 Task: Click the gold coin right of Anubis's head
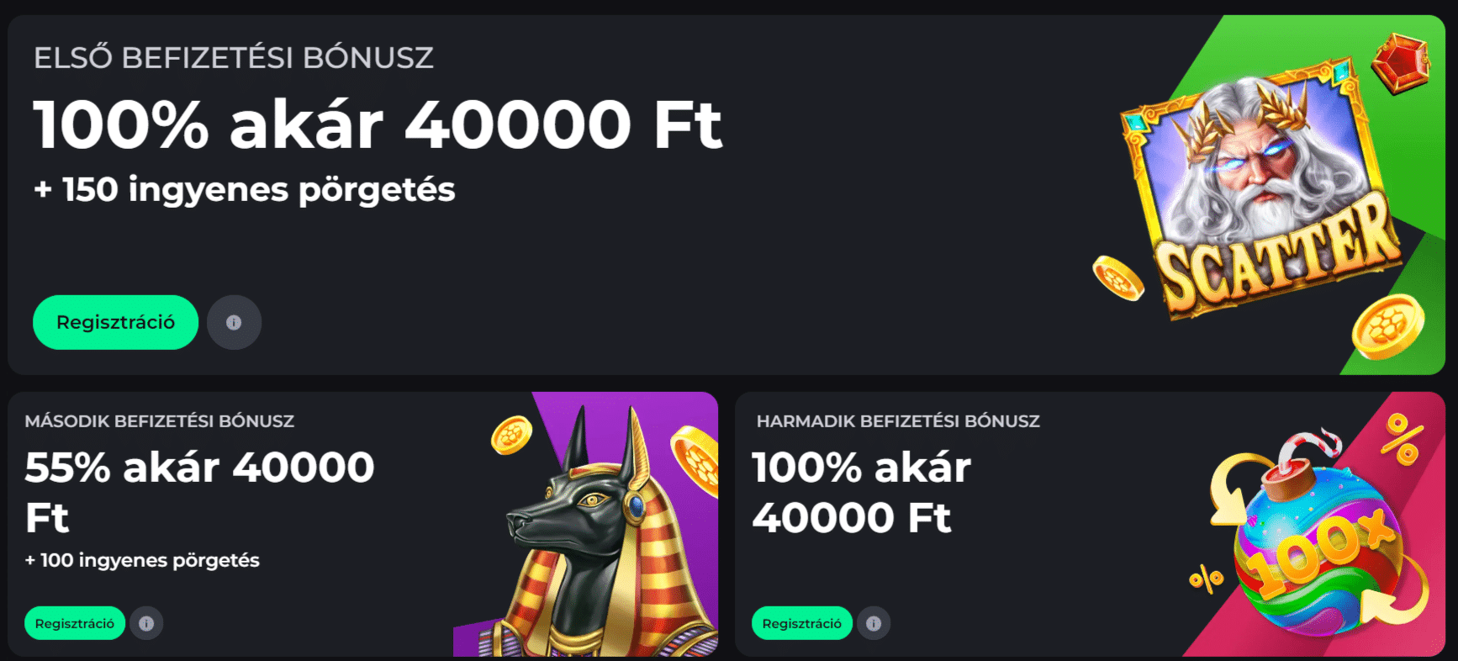[x=695, y=460]
